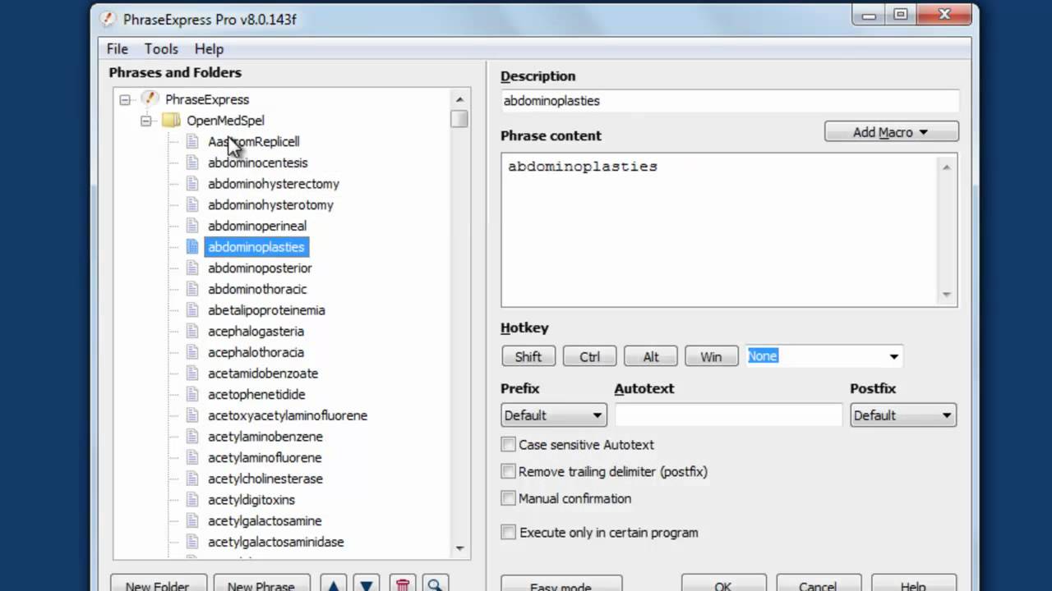The height and width of the screenshot is (591, 1052).
Task: Collapse the OpenMedSpel folder
Action: 146,121
